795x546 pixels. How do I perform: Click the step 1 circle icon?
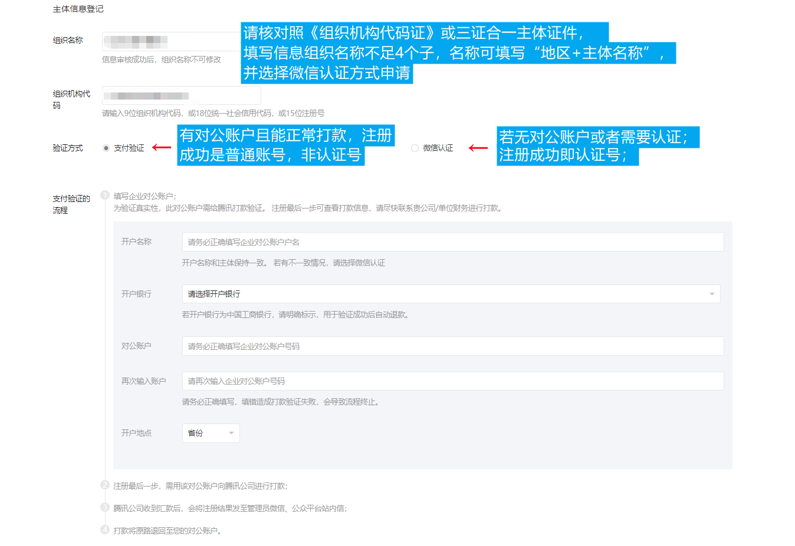[x=105, y=195]
